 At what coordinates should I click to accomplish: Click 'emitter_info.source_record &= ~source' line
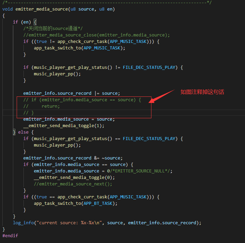(73, 158)
